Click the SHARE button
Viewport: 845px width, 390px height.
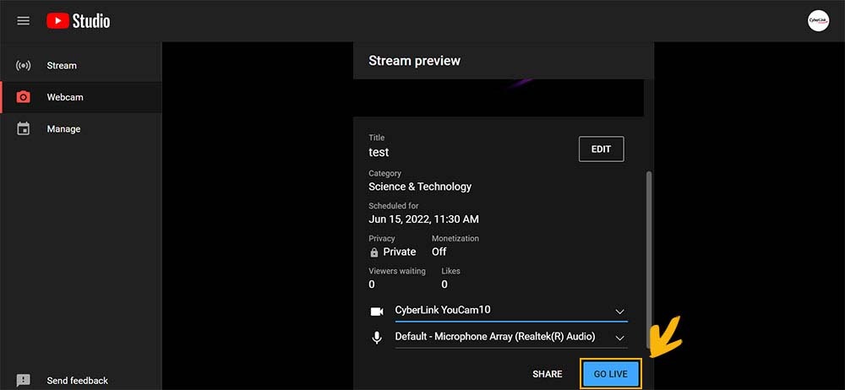click(x=547, y=374)
